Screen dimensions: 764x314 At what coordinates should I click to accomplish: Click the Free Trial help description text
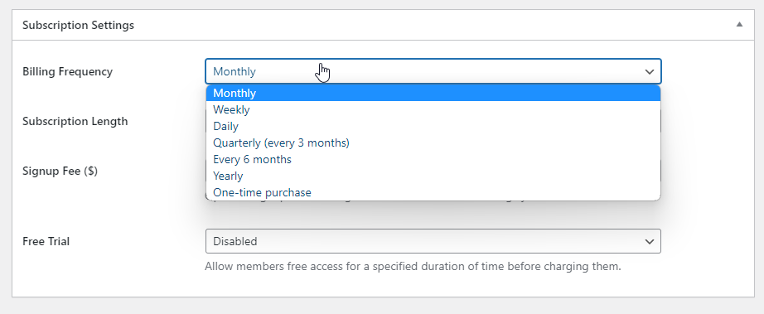[413, 267]
